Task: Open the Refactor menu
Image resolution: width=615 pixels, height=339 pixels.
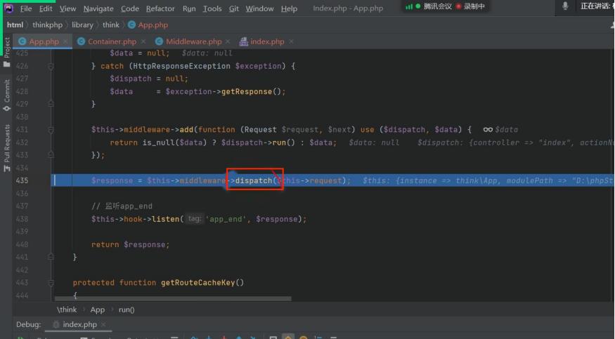Action: click(x=160, y=8)
